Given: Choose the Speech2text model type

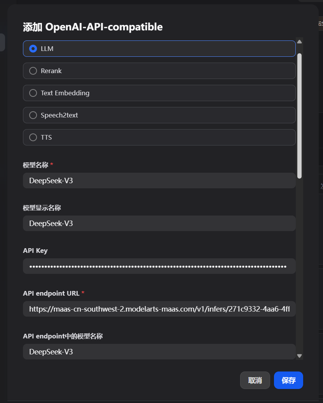Looking at the screenshot, I should pos(159,115).
